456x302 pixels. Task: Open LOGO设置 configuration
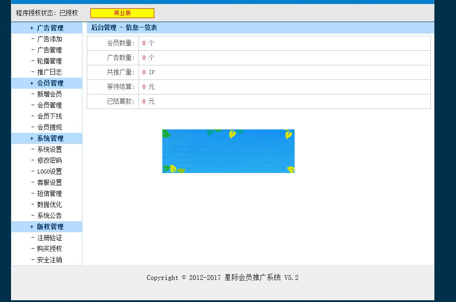tap(50, 171)
